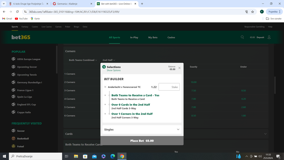The image size is (284, 160).
Task: Click the Futsal sport icon
Action: click(13, 146)
